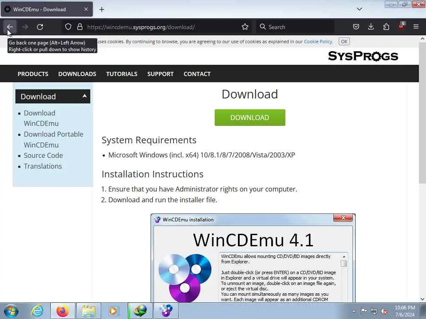Screen dimensions: 426x319
Task: Open the Cookie Policy link
Action: [318, 42]
